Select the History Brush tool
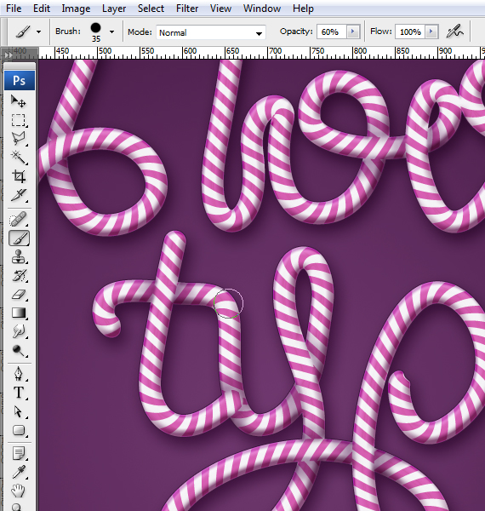This screenshot has width=485, height=511. click(x=18, y=276)
